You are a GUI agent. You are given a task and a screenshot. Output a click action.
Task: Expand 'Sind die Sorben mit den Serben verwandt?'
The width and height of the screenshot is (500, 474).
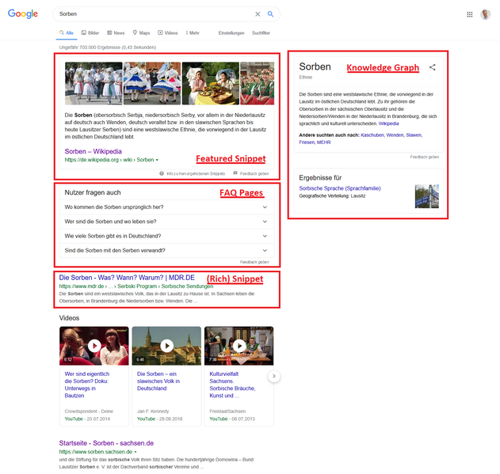(x=166, y=250)
